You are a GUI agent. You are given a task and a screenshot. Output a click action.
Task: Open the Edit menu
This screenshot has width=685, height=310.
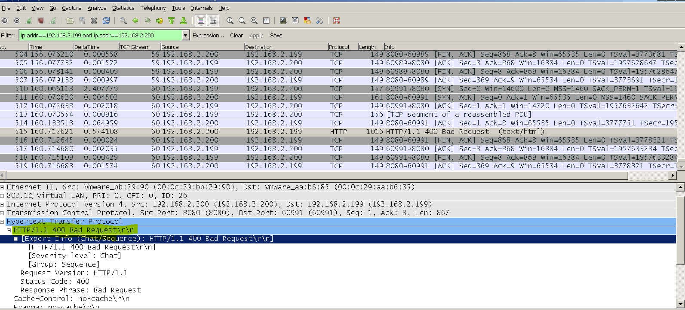click(21, 8)
